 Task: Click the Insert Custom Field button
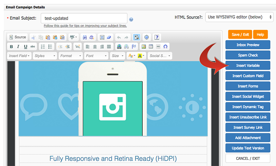pyautogui.click(x=248, y=76)
